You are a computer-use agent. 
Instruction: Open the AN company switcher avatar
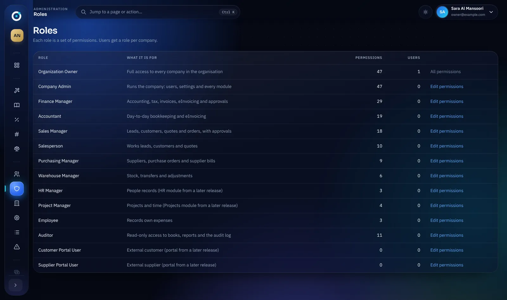(x=17, y=35)
